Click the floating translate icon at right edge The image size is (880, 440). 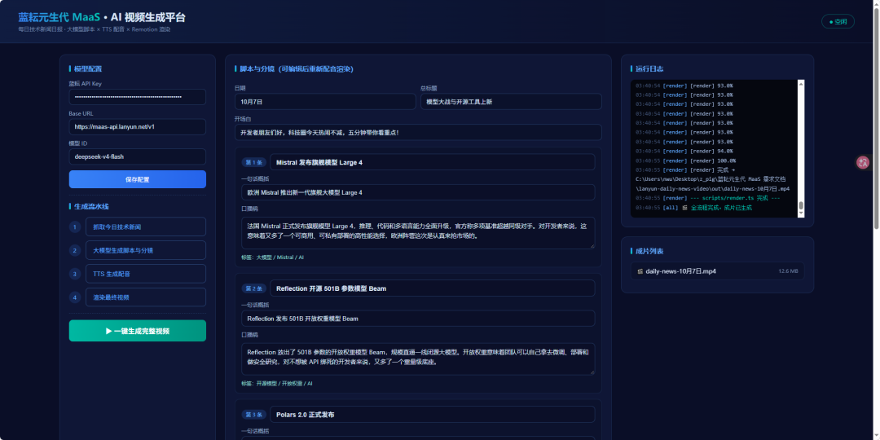tap(863, 163)
